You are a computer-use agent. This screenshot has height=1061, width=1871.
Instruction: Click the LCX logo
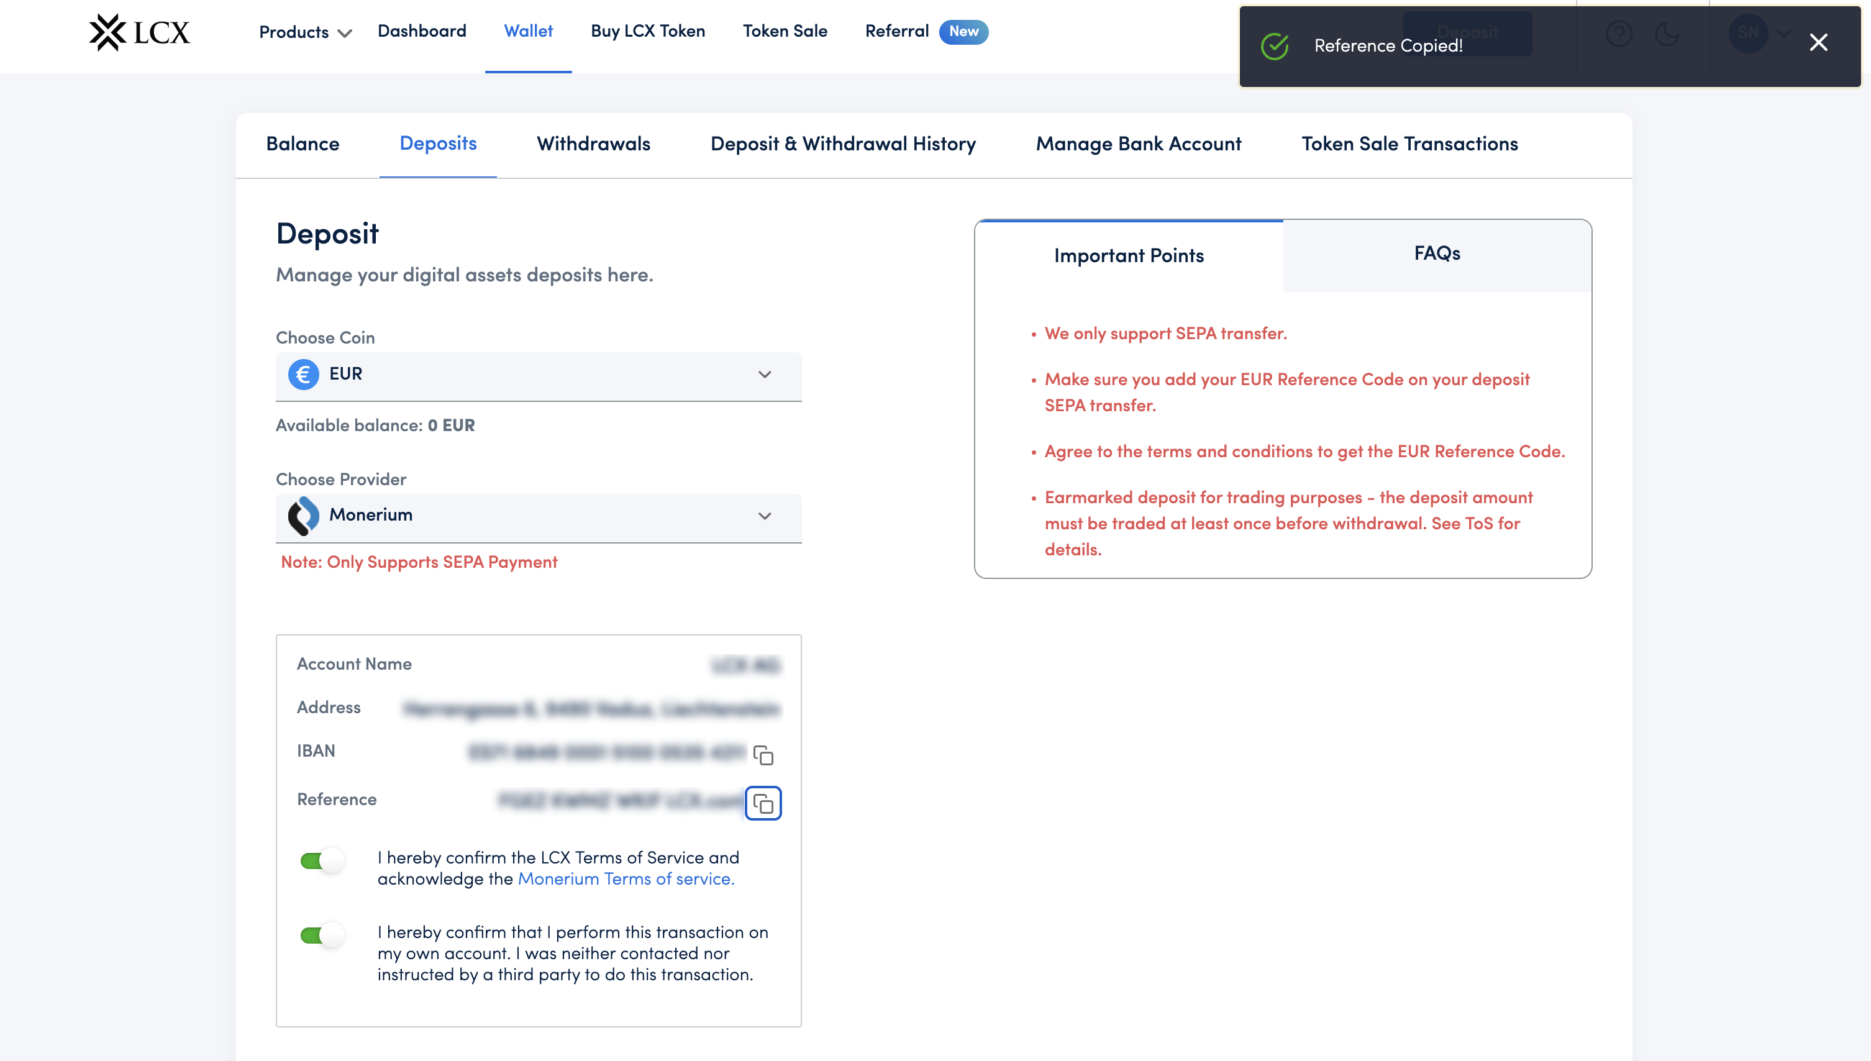(x=139, y=32)
